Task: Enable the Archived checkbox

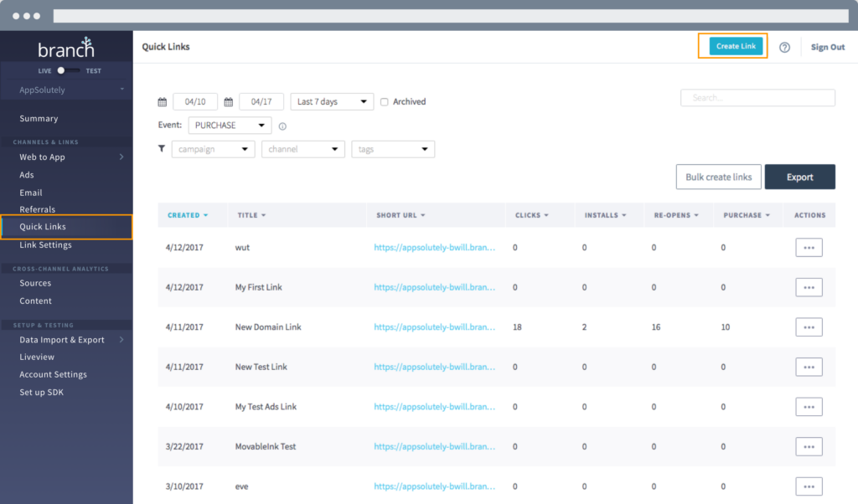Action: click(x=385, y=102)
